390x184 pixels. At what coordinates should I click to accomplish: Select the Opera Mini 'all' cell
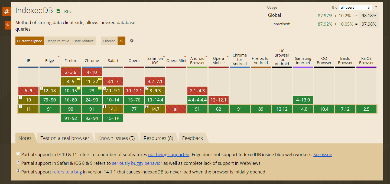(176, 109)
